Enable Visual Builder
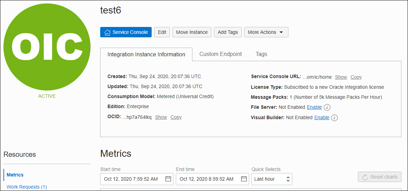This screenshot has width=408, height=191. tap(322, 118)
